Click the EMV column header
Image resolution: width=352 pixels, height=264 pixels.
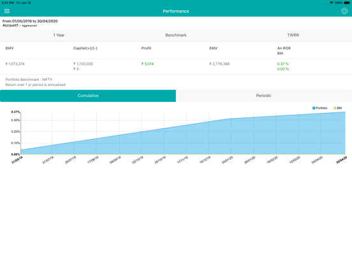[x=213, y=48]
